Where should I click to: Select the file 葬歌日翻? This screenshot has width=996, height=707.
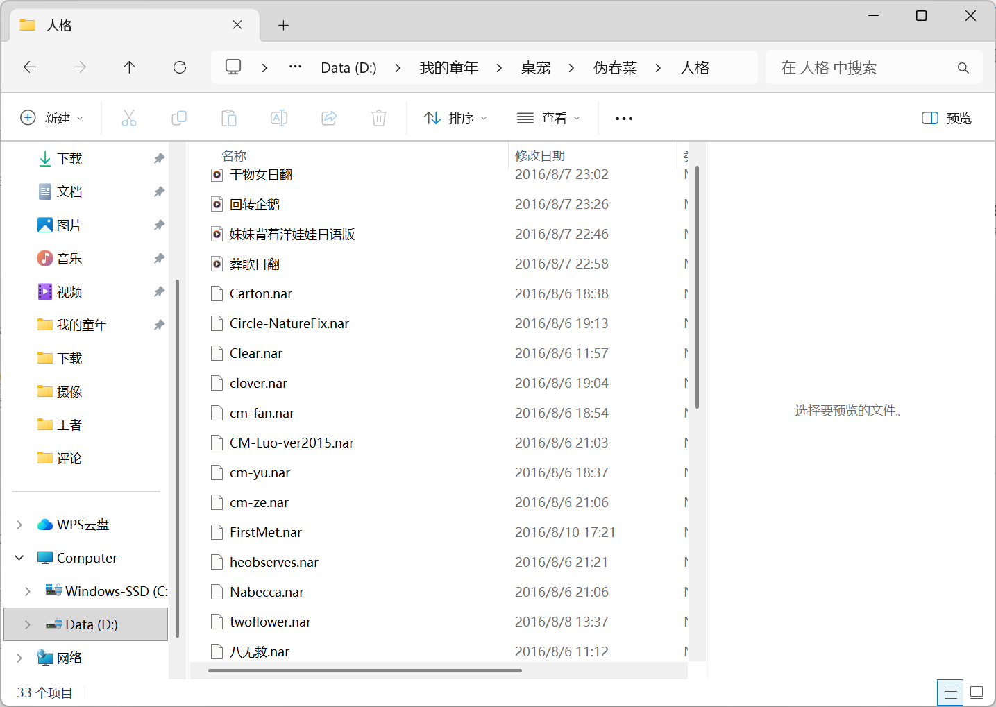(x=255, y=264)
